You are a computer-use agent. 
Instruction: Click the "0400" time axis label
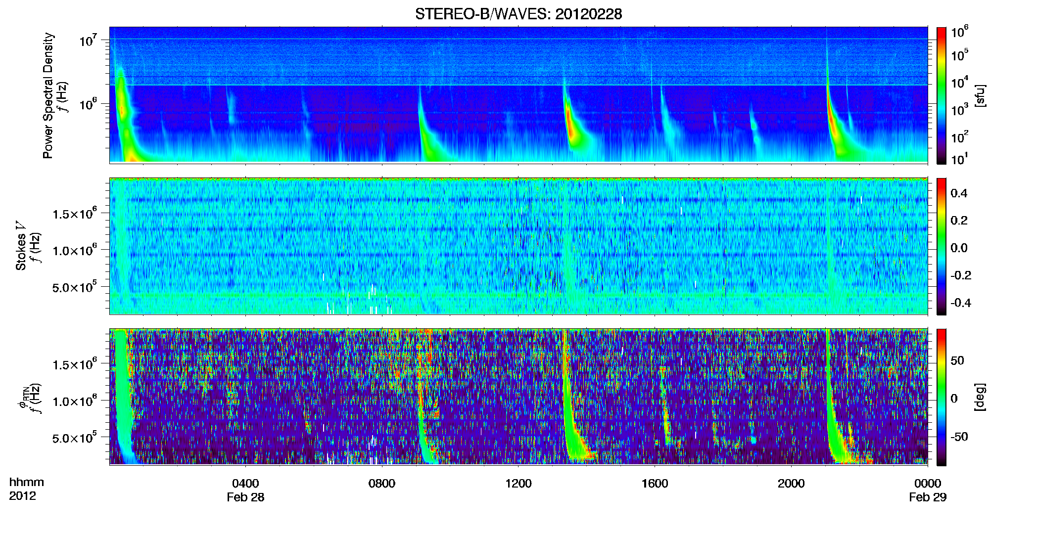tap(245, 484)
